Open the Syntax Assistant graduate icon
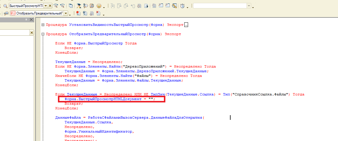The image size is (338, 141). click(x=79, y=6)
